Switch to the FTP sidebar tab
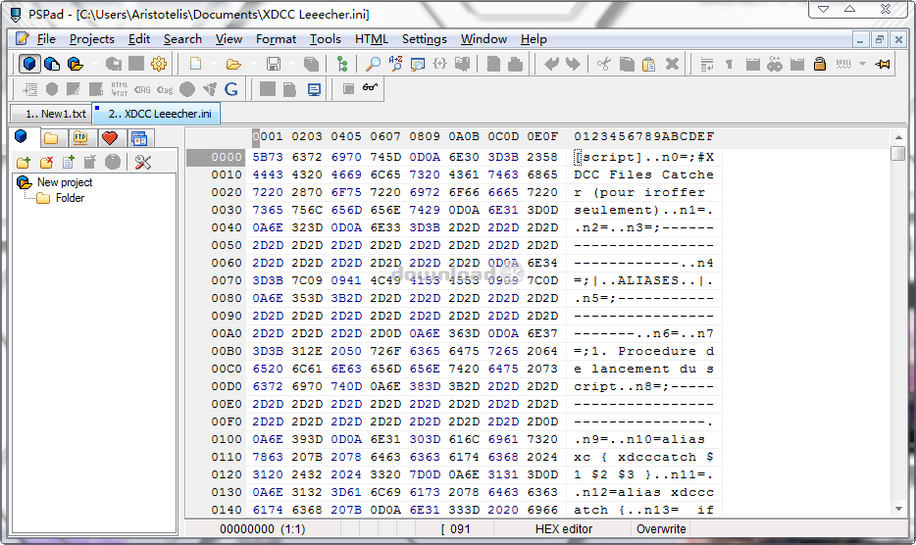This screenshot has height=545, width=916. [x=80, y=138]
